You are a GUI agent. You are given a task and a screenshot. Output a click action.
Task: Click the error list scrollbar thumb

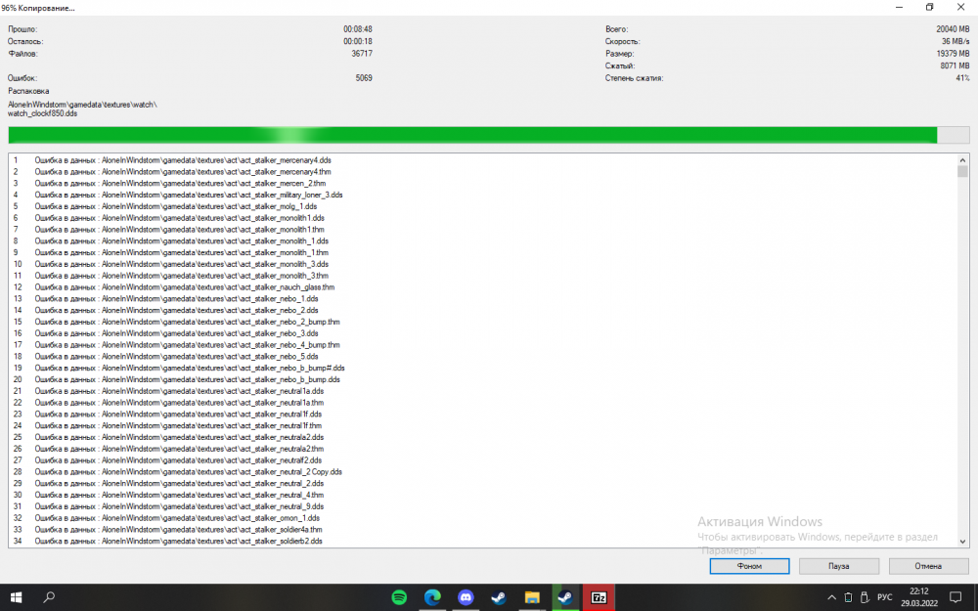coord(962,171)
